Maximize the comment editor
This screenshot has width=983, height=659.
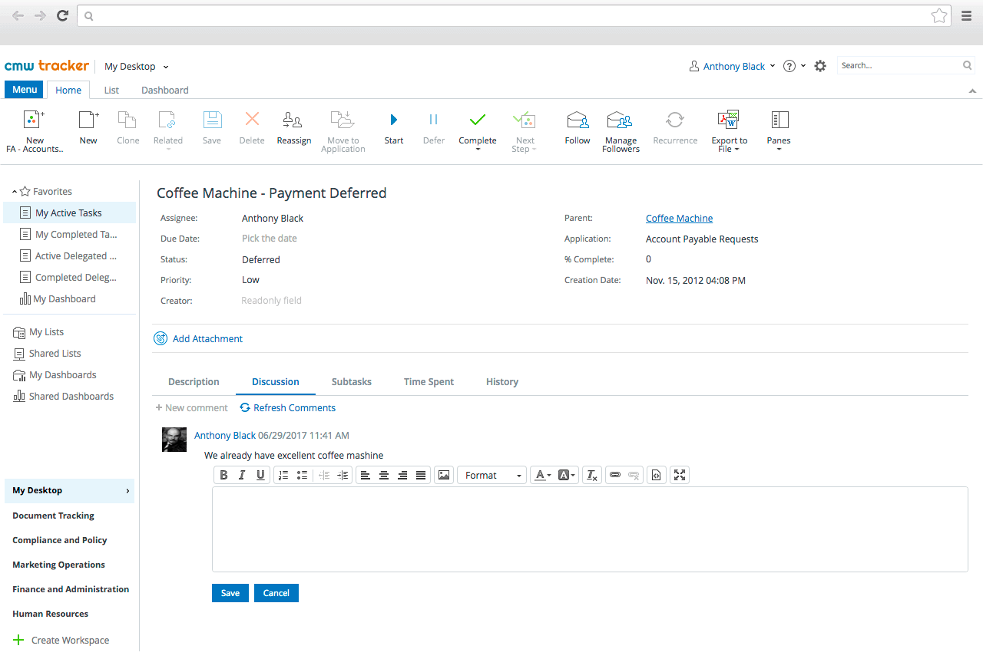[680, 475]
